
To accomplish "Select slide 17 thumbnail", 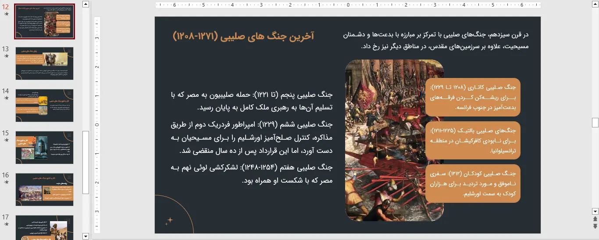I will (x=44, y=227).
